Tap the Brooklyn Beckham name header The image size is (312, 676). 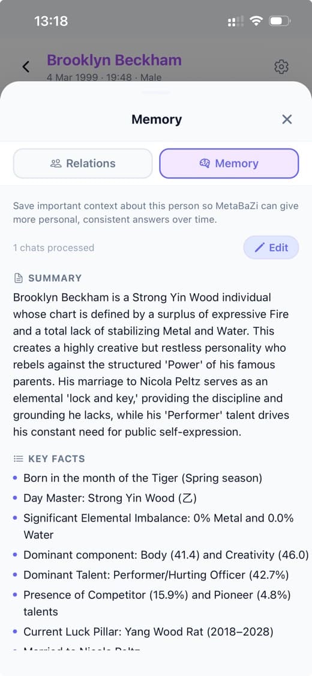114,60
